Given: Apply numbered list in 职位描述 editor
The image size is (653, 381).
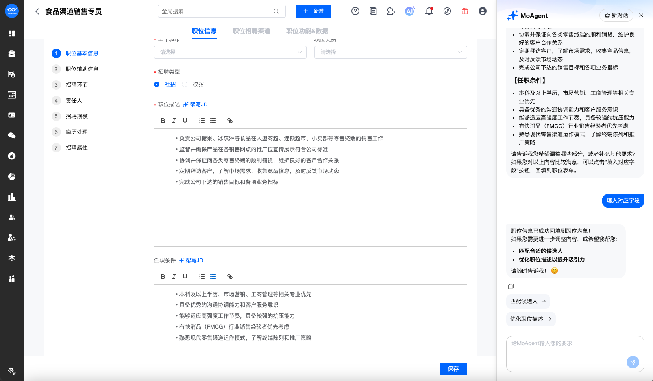Looking at the screenshot, I should (x=202, y=121).
